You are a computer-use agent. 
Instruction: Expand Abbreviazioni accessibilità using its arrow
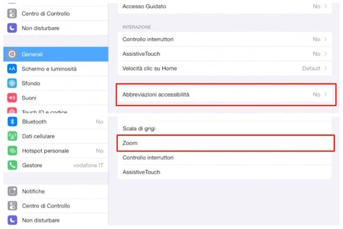[325, 94]
